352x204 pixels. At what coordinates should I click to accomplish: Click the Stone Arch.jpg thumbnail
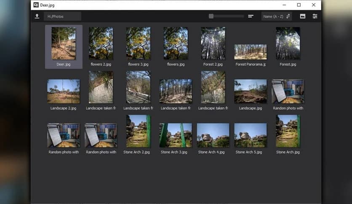click(x=288, y=131)
